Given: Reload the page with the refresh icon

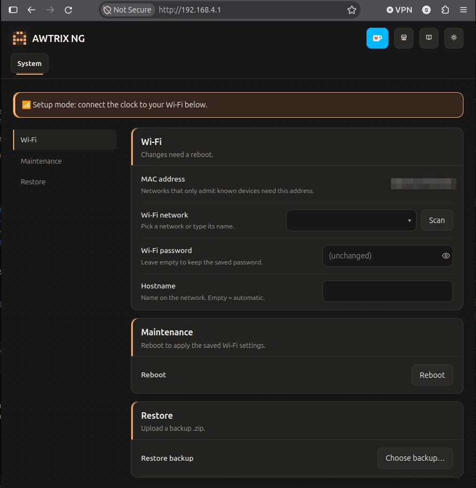Looking at the screenshot, I should (69, 10).
